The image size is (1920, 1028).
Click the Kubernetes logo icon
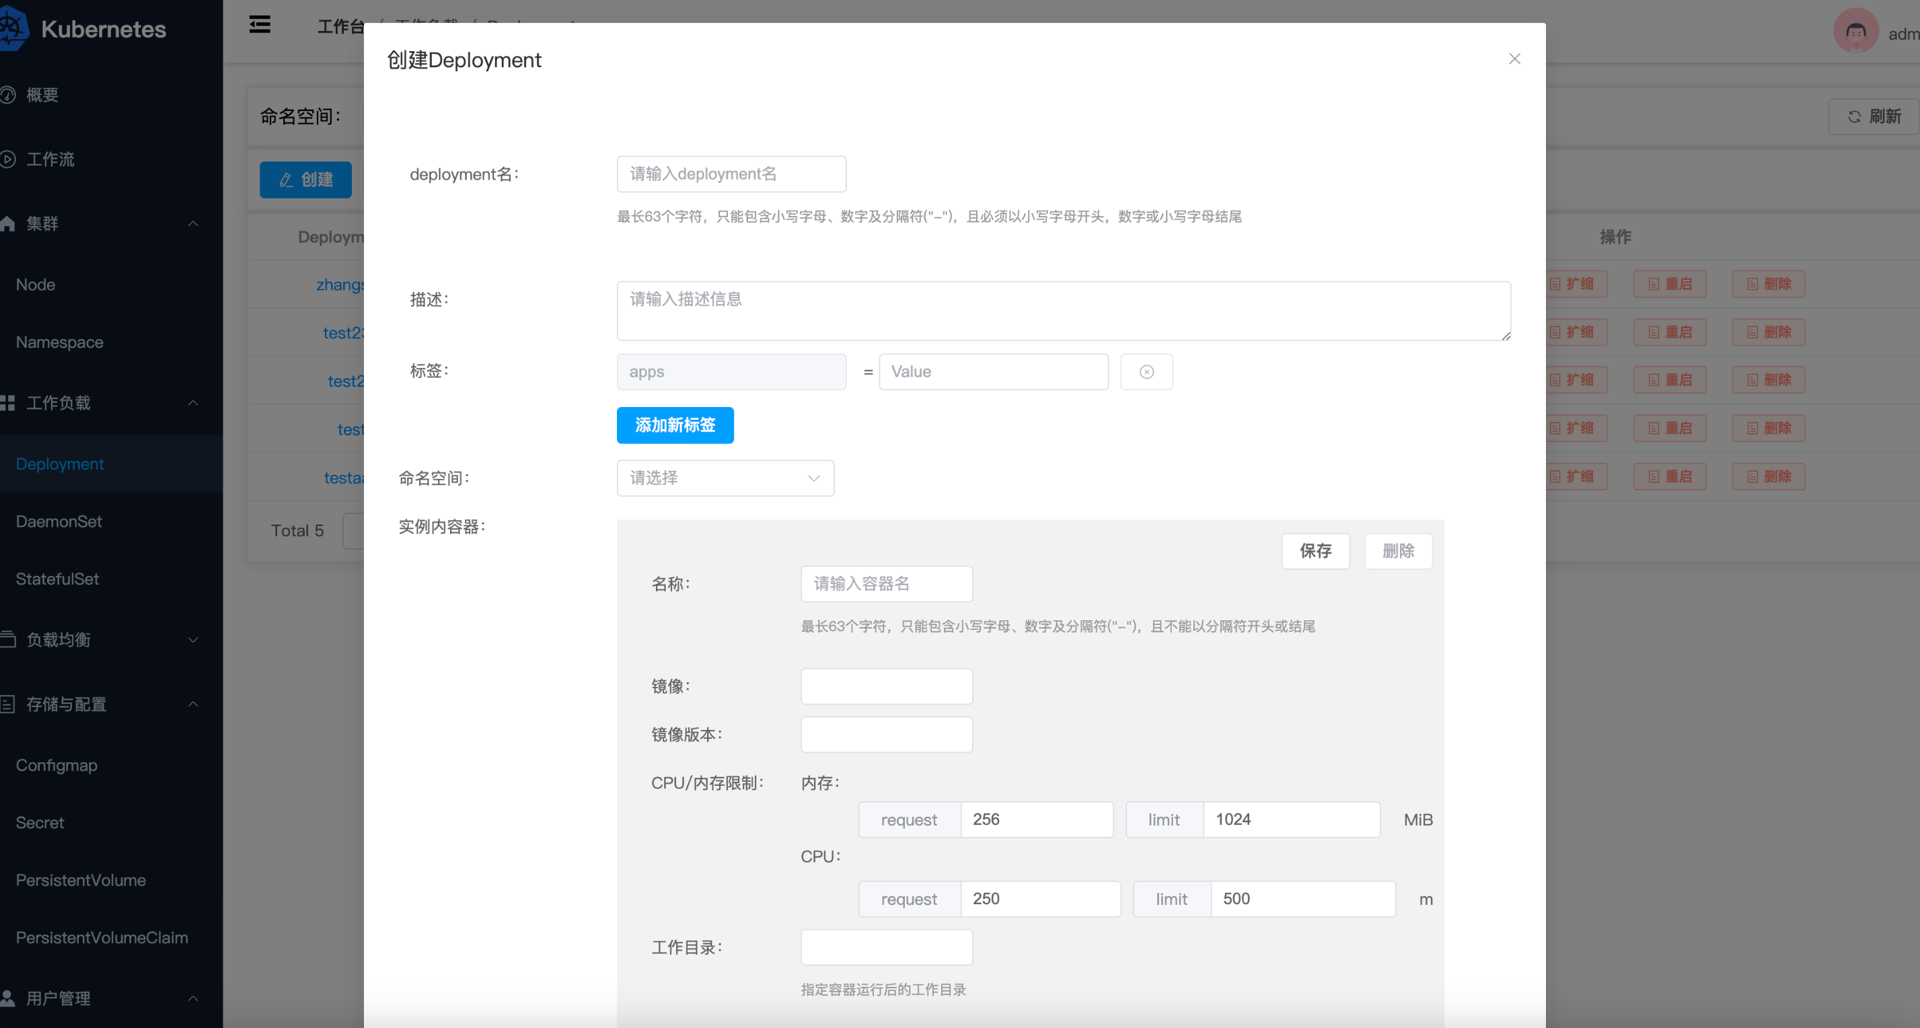click(x=13, y=28)
